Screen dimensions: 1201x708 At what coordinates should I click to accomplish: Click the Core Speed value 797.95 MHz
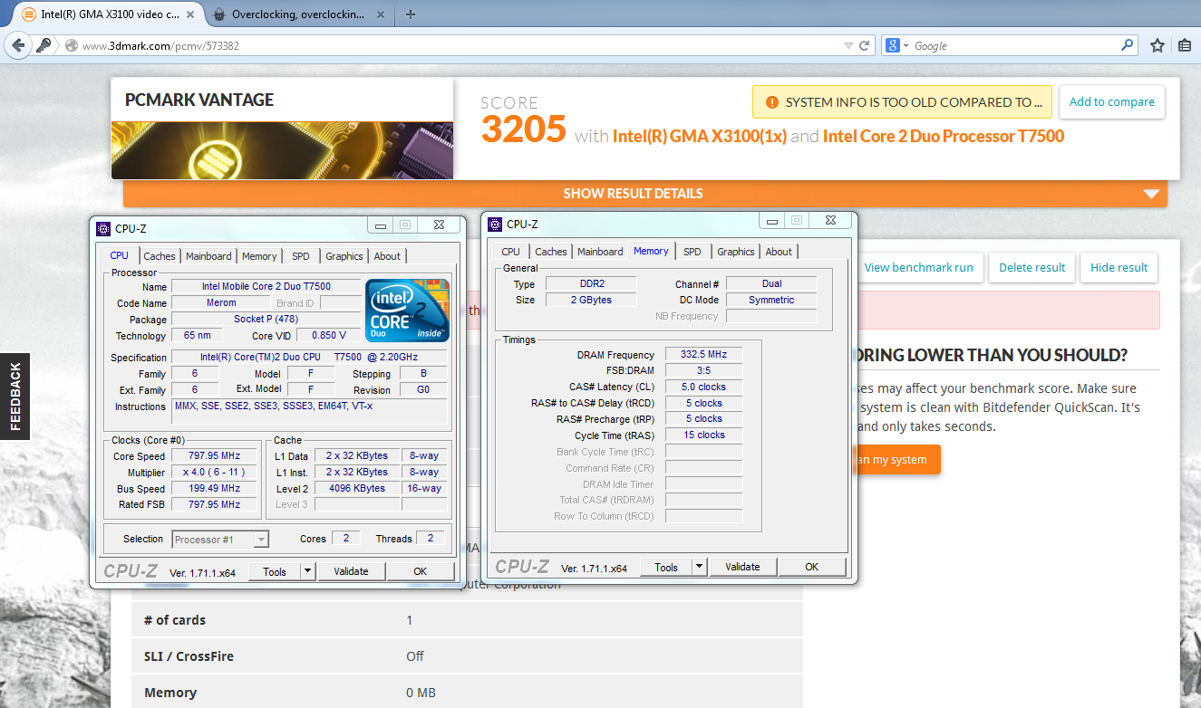click(215, 455)
